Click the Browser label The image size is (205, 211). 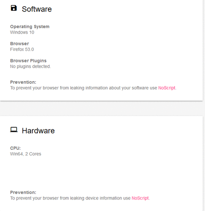tap(20, 43)
